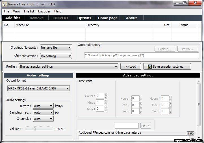Increase rightmost Hours value with its up arrow
204x143 pixels.
coord(170,97)
